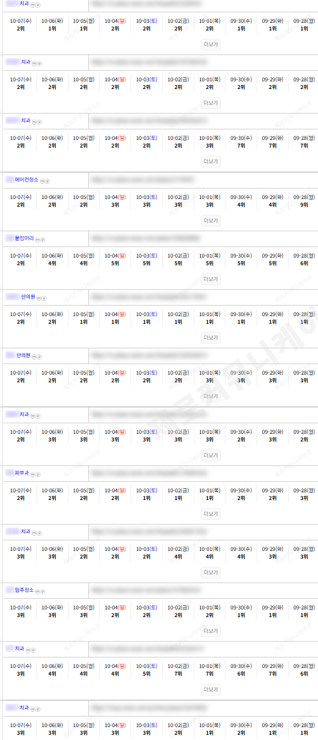Click the p icon beside 에어컨청소
Viewport: 318px width, 740px height.
(x=46, y=180)
